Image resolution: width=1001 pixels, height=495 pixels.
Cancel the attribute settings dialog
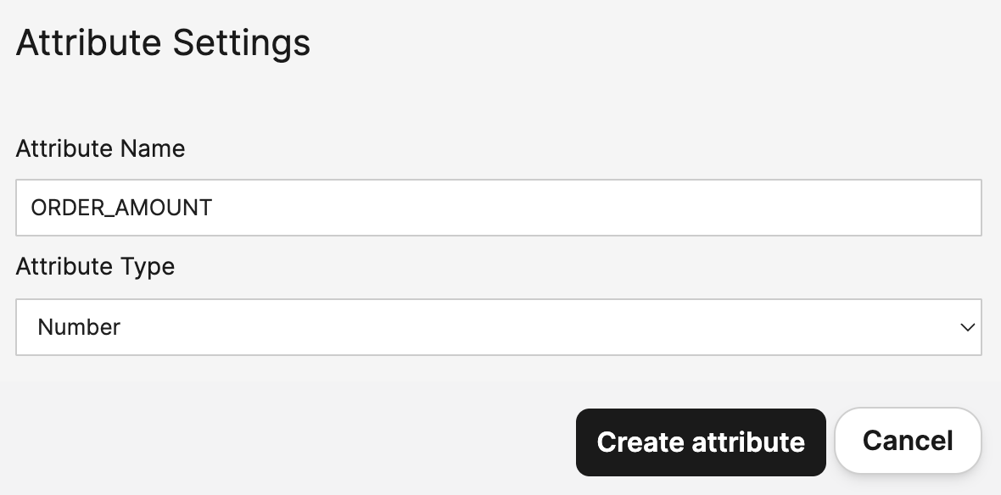click(x=908, y=441)
